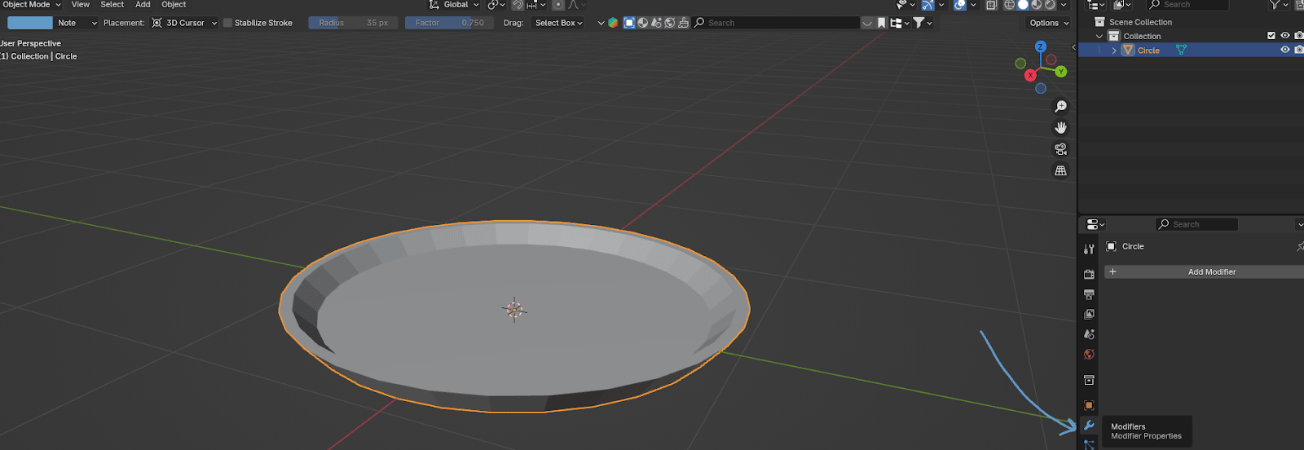The width and height of the screenshot is (1304, 450).
Task: Open the Add menu
Action: [x=143, y=5]
